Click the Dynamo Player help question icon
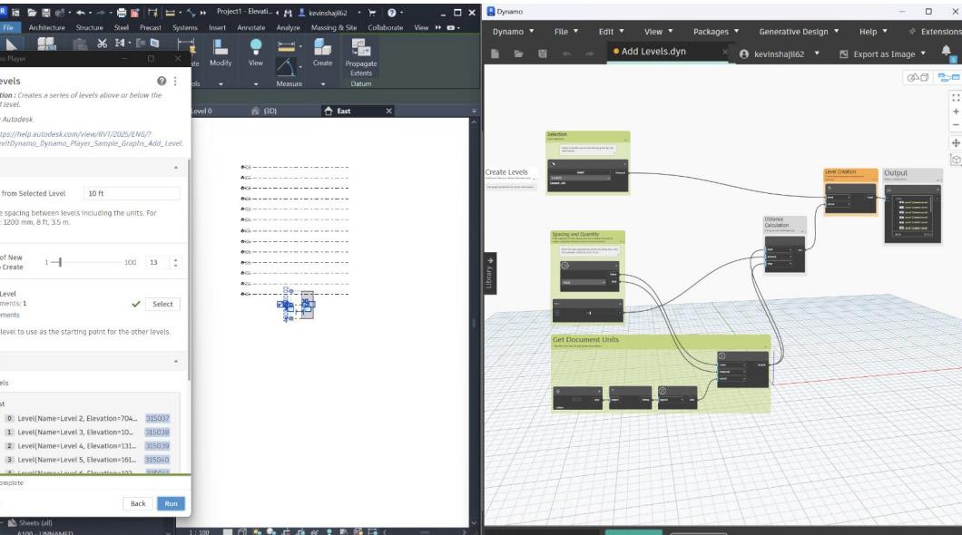The height and width of the screenshot is (535, 962). [162, 81]
